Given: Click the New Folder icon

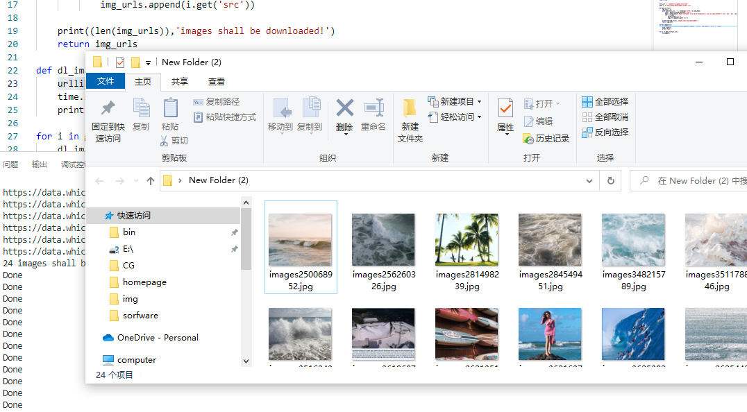Looking at the screenshot, I should 410,108.
